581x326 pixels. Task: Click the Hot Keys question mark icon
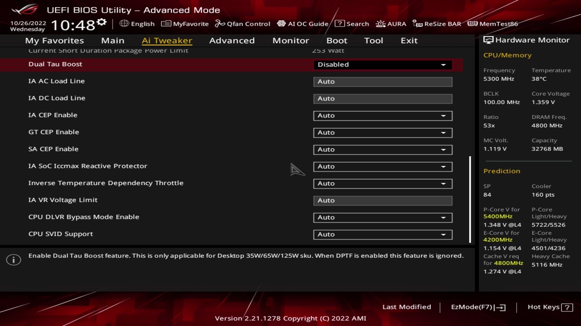click(567, 307)
